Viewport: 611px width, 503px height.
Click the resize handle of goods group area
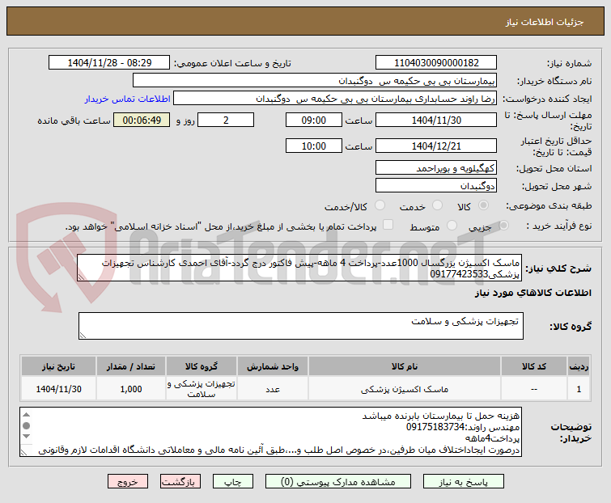(83, 336)
